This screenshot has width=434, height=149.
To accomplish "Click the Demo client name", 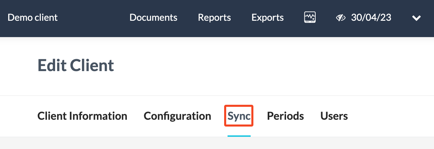I will coord(33,17).
